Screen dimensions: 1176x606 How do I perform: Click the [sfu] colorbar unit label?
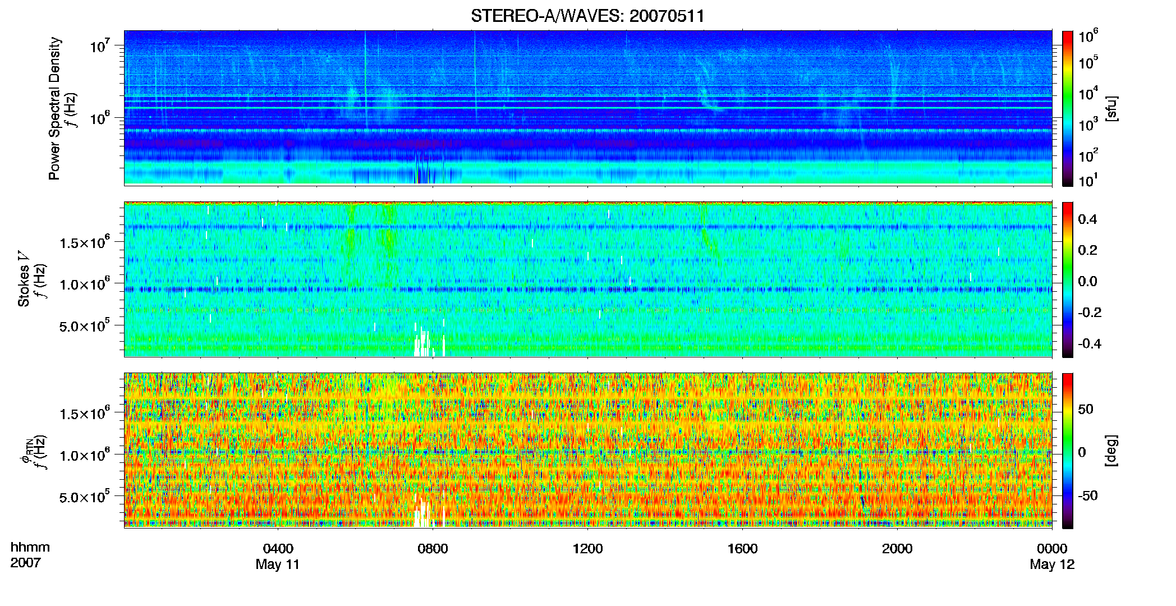1111,108
